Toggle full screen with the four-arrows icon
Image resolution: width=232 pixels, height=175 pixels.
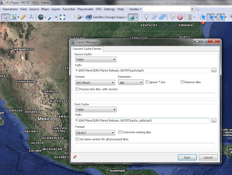coord(62,17)
